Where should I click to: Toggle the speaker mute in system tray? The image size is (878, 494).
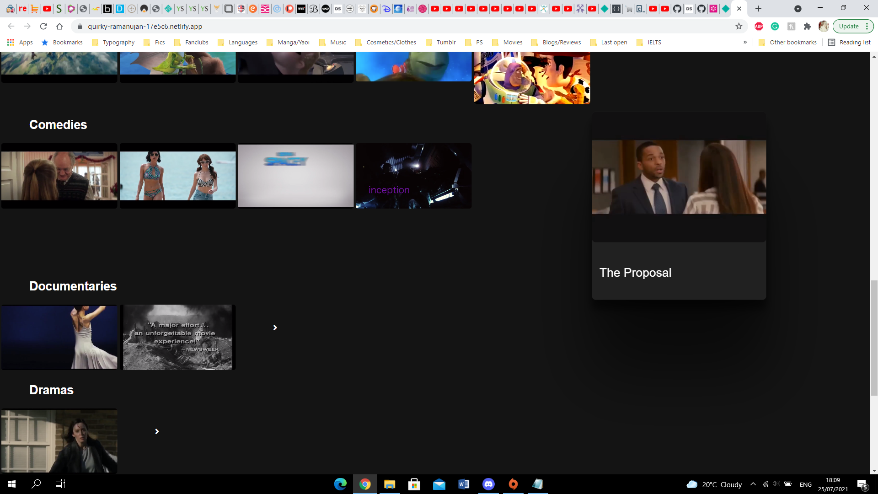(776, 484)
